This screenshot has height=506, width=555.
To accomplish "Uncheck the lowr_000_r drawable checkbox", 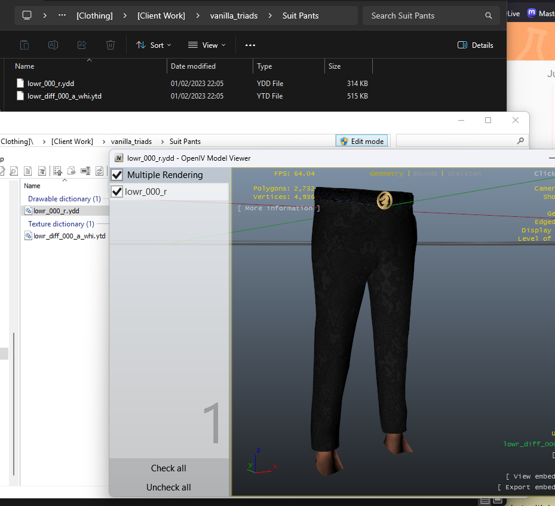I will (x=117, y=192).
